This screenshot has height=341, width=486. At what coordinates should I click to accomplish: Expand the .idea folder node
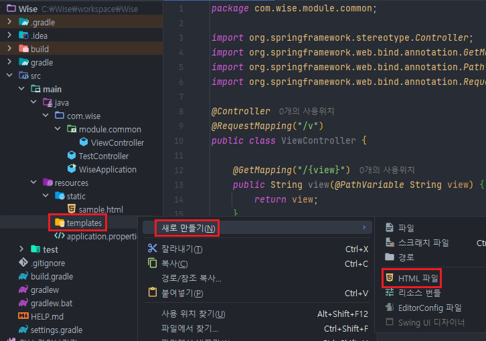coord(9,35)
